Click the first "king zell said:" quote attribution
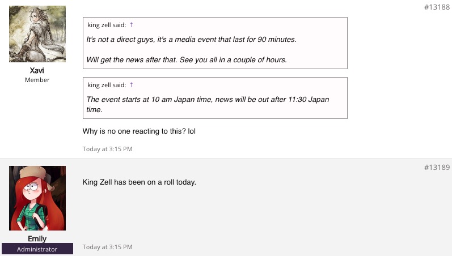 pyautogui.click(x=107, y=25)
